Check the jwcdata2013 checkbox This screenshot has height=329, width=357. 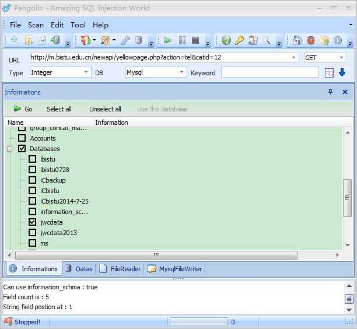[x=32, y=232]
